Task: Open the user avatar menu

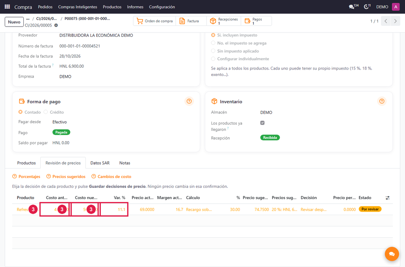Action: coord(396,7)
